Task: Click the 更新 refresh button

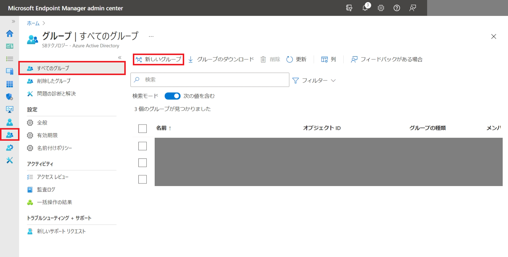Action: coord(296,59)
